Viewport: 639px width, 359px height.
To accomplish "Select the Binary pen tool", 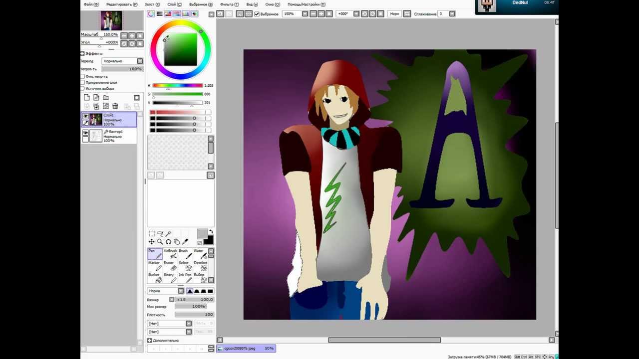I will tap(170, 277).
